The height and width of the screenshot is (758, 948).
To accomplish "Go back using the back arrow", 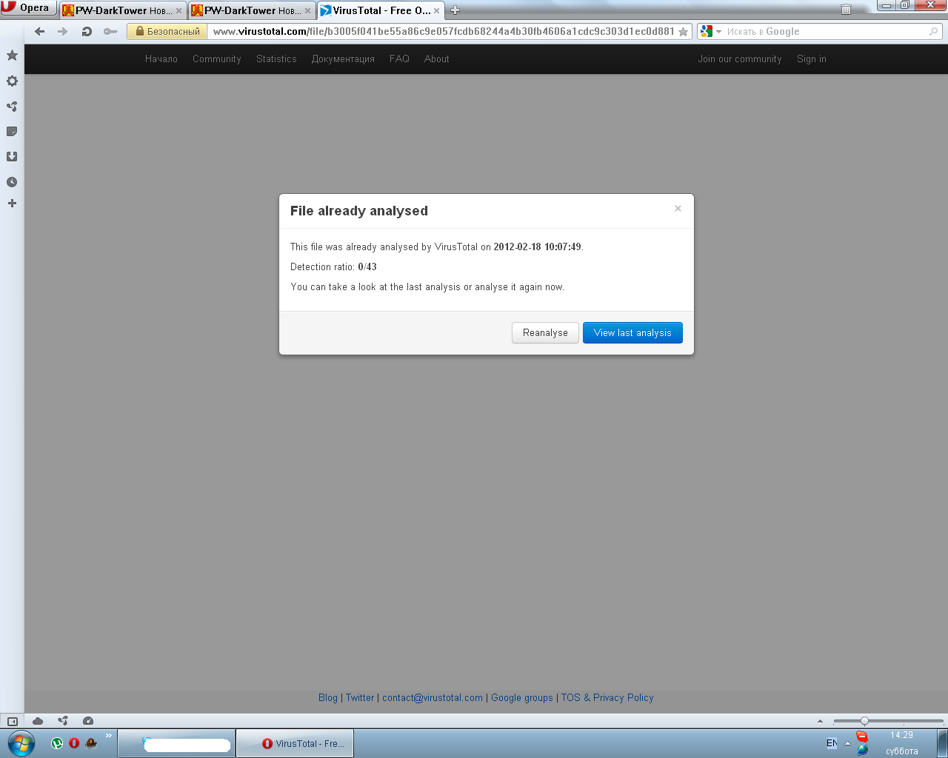I will coord(39,31).
